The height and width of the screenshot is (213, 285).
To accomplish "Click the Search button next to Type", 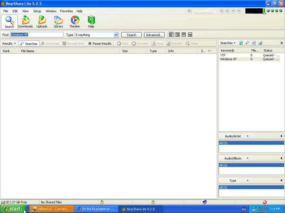I will tap(131, 35).
